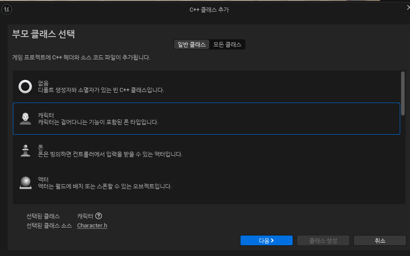Click the 선택된 클래스 소스 label
Image resolution: width=410 pixels, height=256 pixels.
(49, 225)
